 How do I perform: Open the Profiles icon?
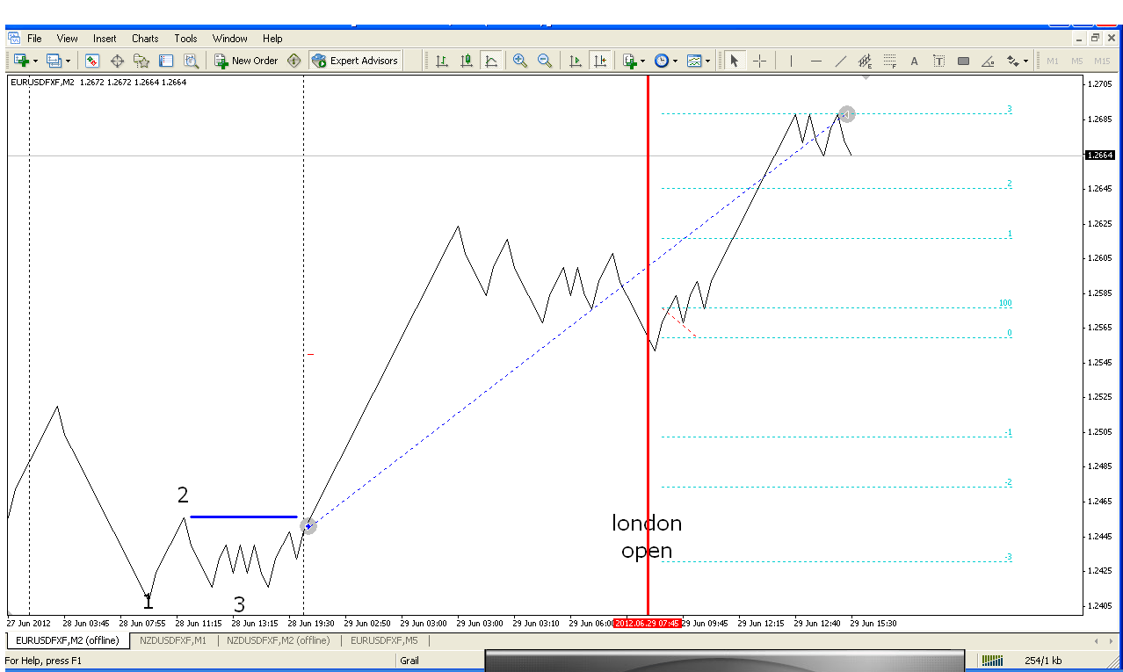54,61
